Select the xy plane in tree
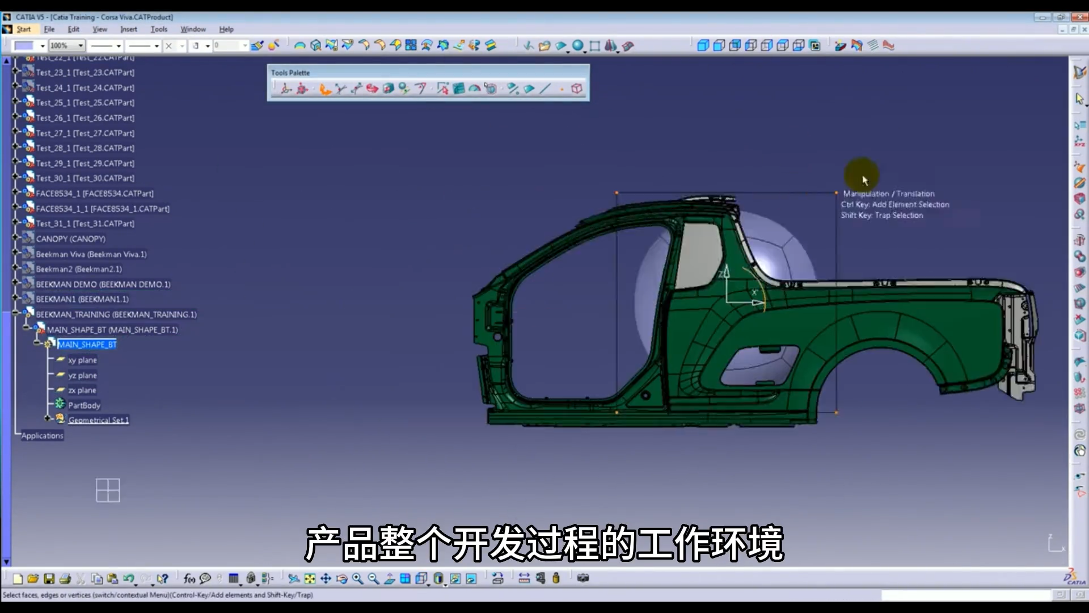 (x=82, y=360)
